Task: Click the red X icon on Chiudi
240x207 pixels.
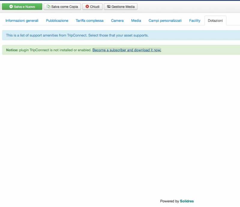Action: (x=87, y=7)
